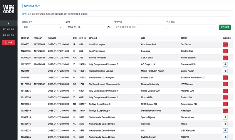Click minus button for Queens University row

coord(225,84)
